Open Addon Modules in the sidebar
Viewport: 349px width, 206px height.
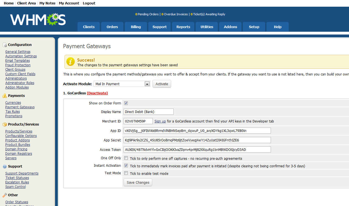(17, 87)
